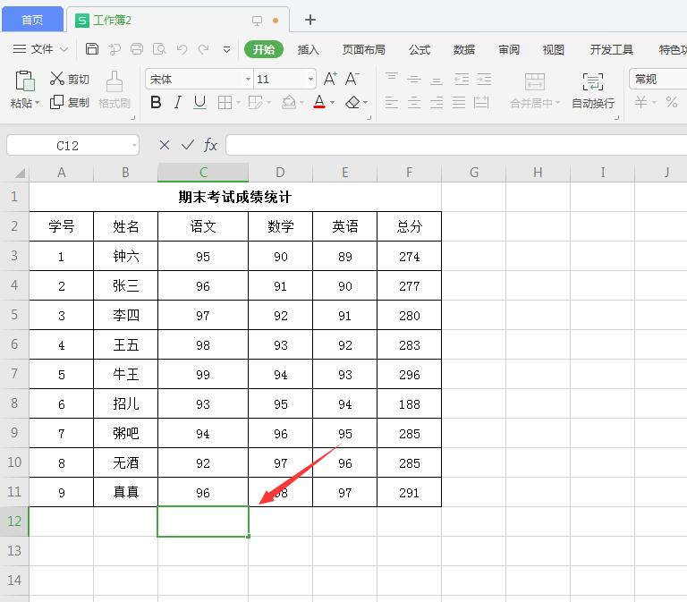Center text horizontally
Viewport: 687px width, 602px height.
tap(414, 103)
